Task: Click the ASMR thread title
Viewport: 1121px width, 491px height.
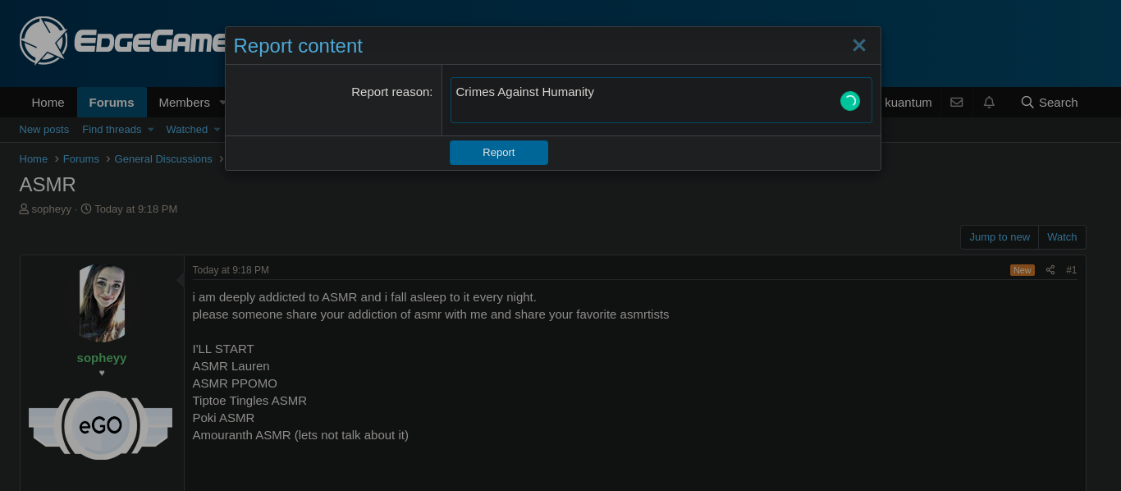Action: coord(48,185)
